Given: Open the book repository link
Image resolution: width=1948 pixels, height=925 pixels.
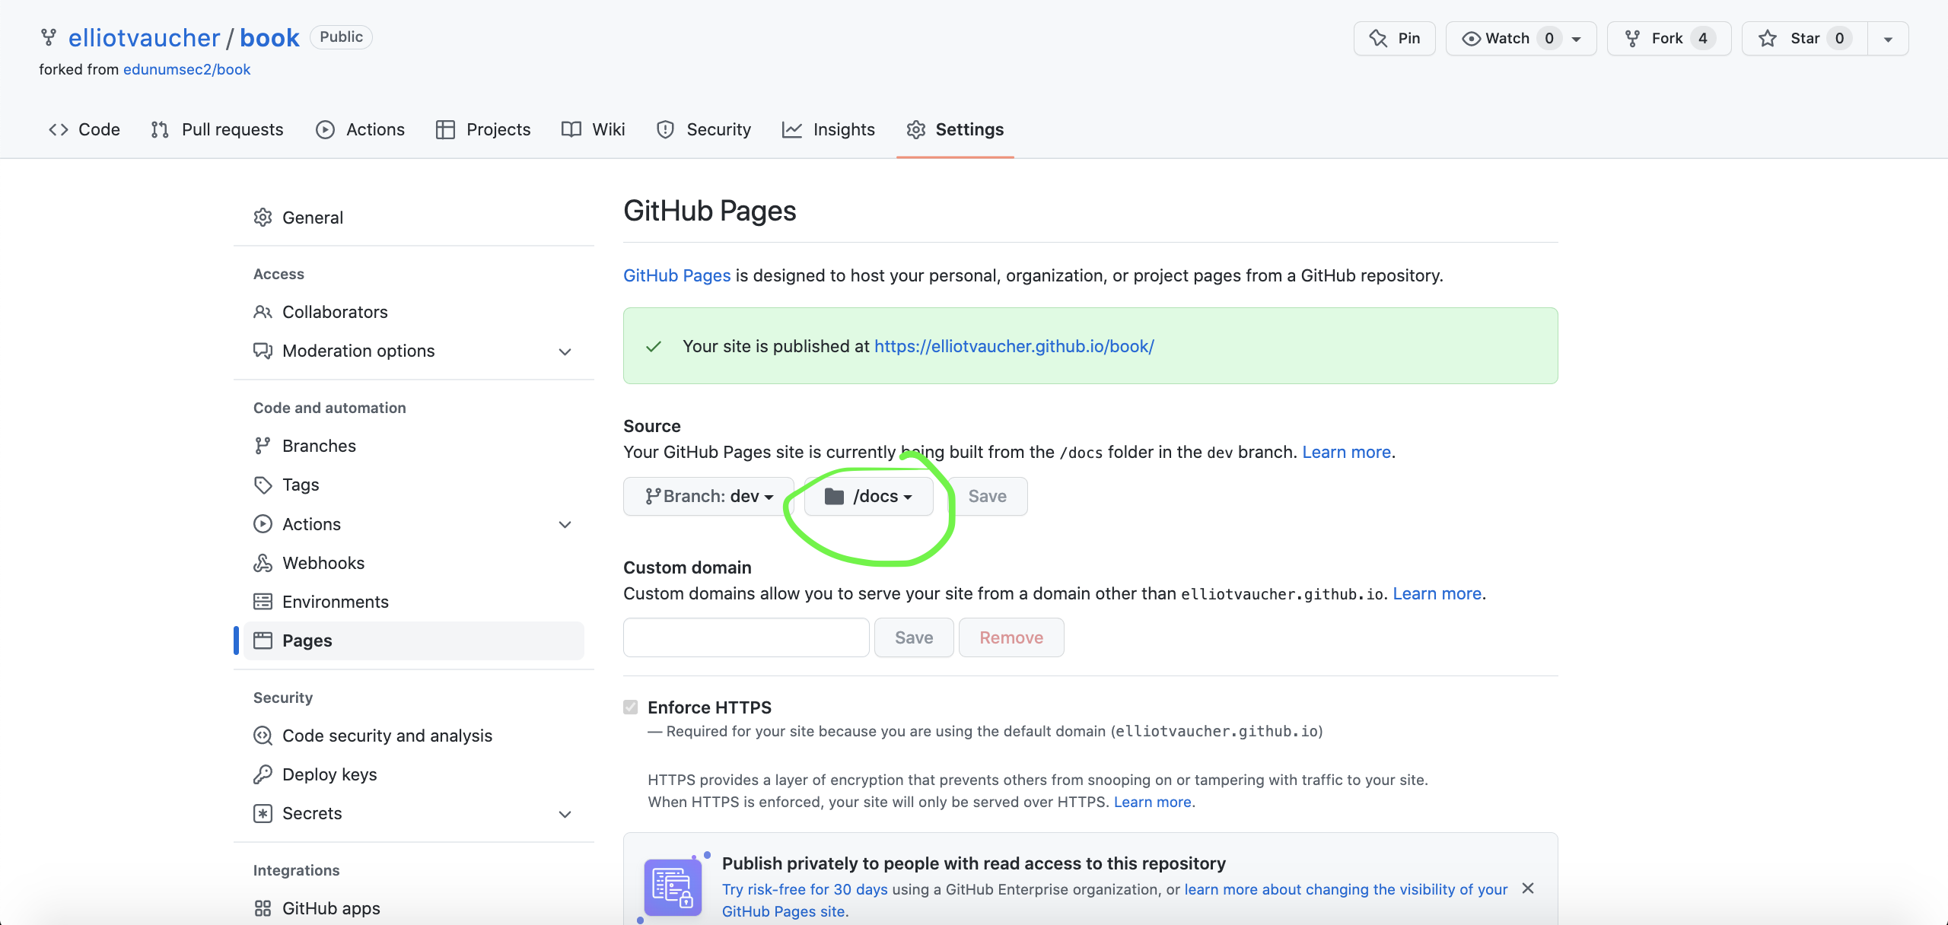Looking at the screenshot, I should pos(269,37).
